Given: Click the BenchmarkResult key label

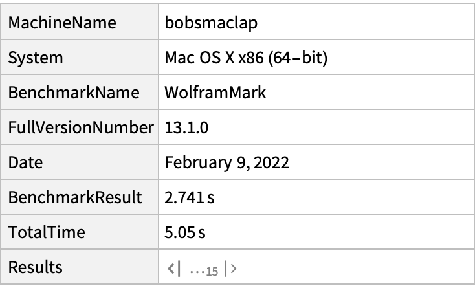Looking at the screenshot, I should pyautogui.click(x=75, y=198).
